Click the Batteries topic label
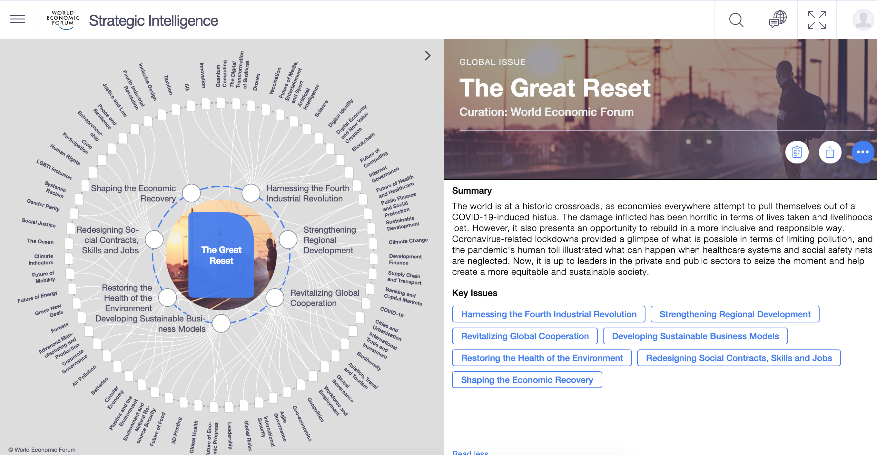The height and width of the screenshot is (455, 877). pos(99,386)
